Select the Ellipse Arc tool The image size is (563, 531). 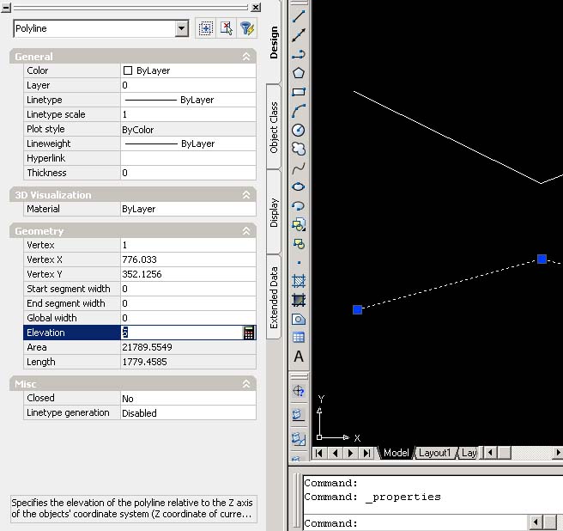(299, 205)
